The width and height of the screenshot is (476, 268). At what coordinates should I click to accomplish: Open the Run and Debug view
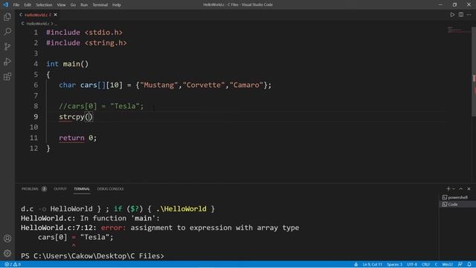7,61
